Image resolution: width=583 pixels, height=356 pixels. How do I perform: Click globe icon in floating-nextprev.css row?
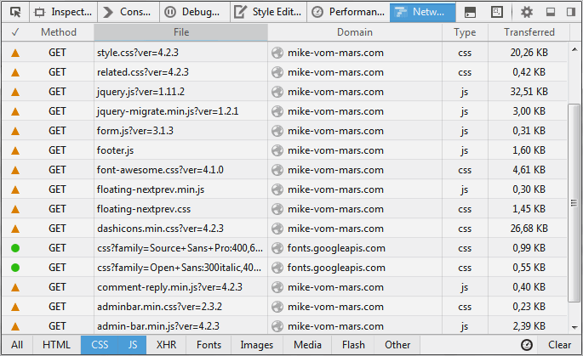coord(277,209)
